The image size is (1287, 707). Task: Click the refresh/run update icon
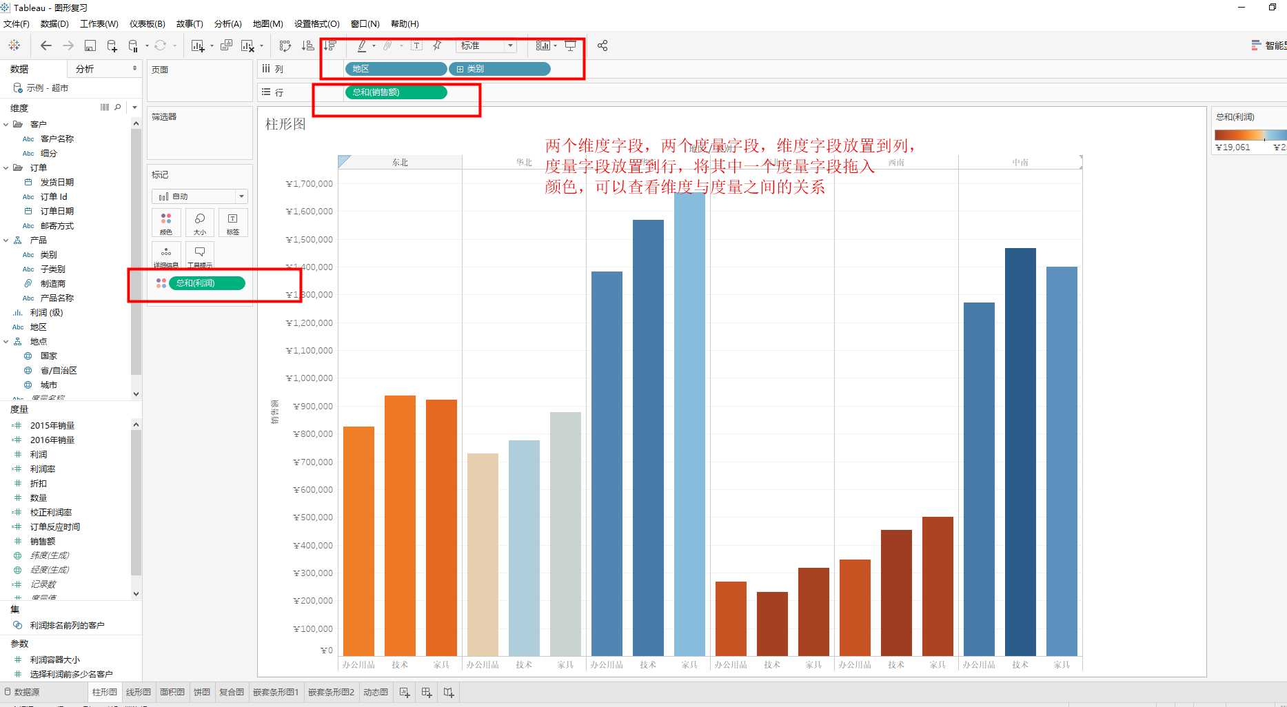pyautogui.click(x=161, y=45)
